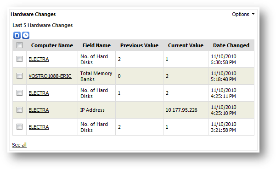Tick checkbox for ELECTRA 4:25:11 PM row
Viewport: 276px width, 169px height.
[20, 93]
